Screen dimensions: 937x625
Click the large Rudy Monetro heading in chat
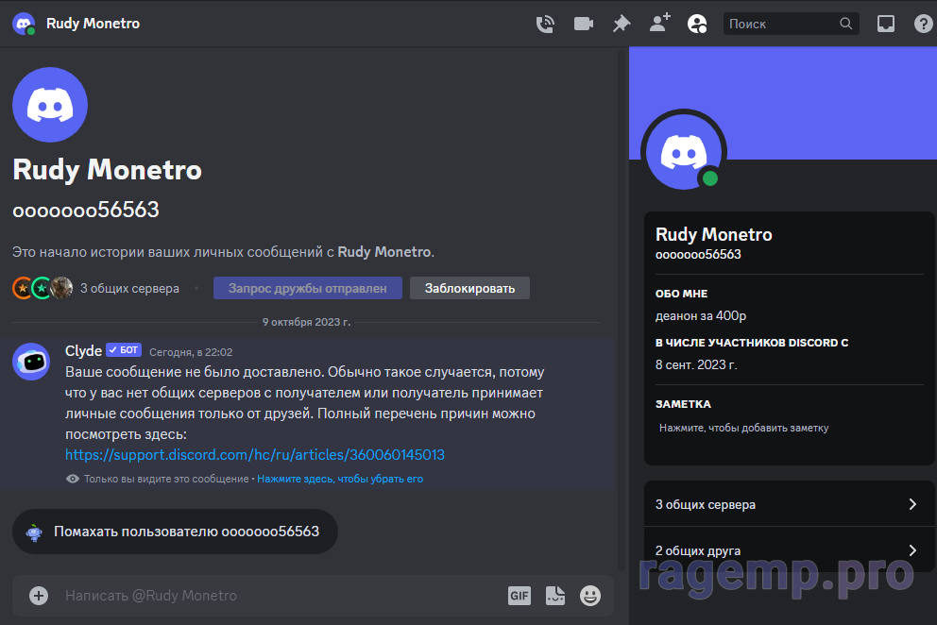(x=108, y=170)
